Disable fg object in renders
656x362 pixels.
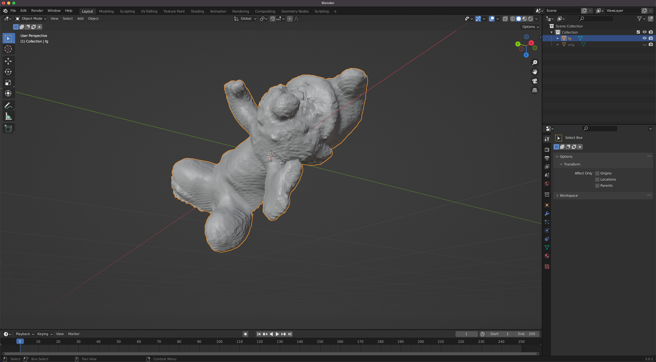[651, 38]
